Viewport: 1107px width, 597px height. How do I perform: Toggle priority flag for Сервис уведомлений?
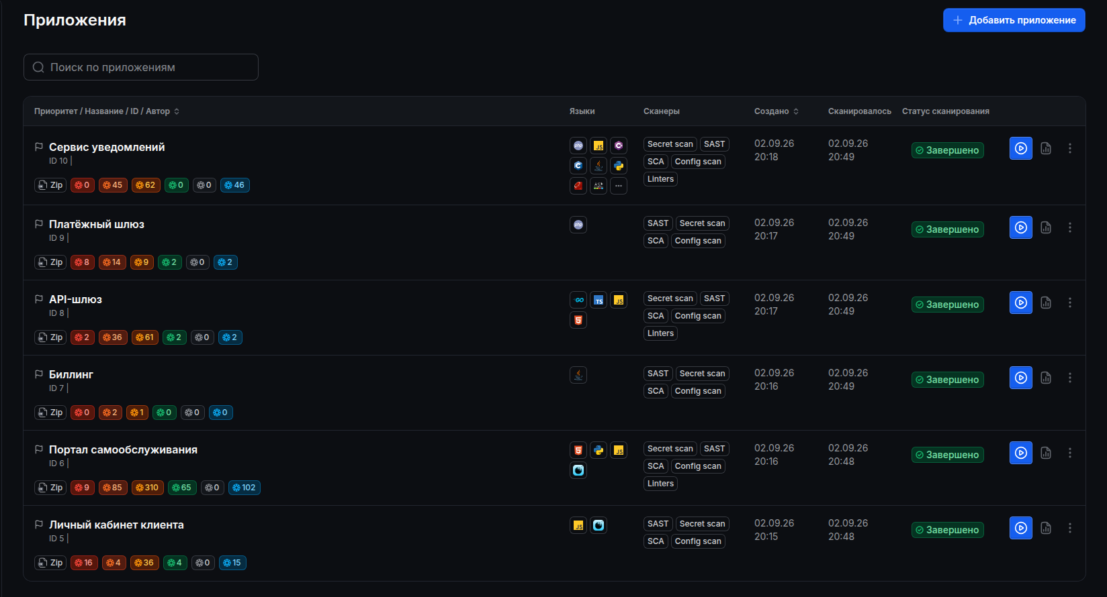(39, 147)
